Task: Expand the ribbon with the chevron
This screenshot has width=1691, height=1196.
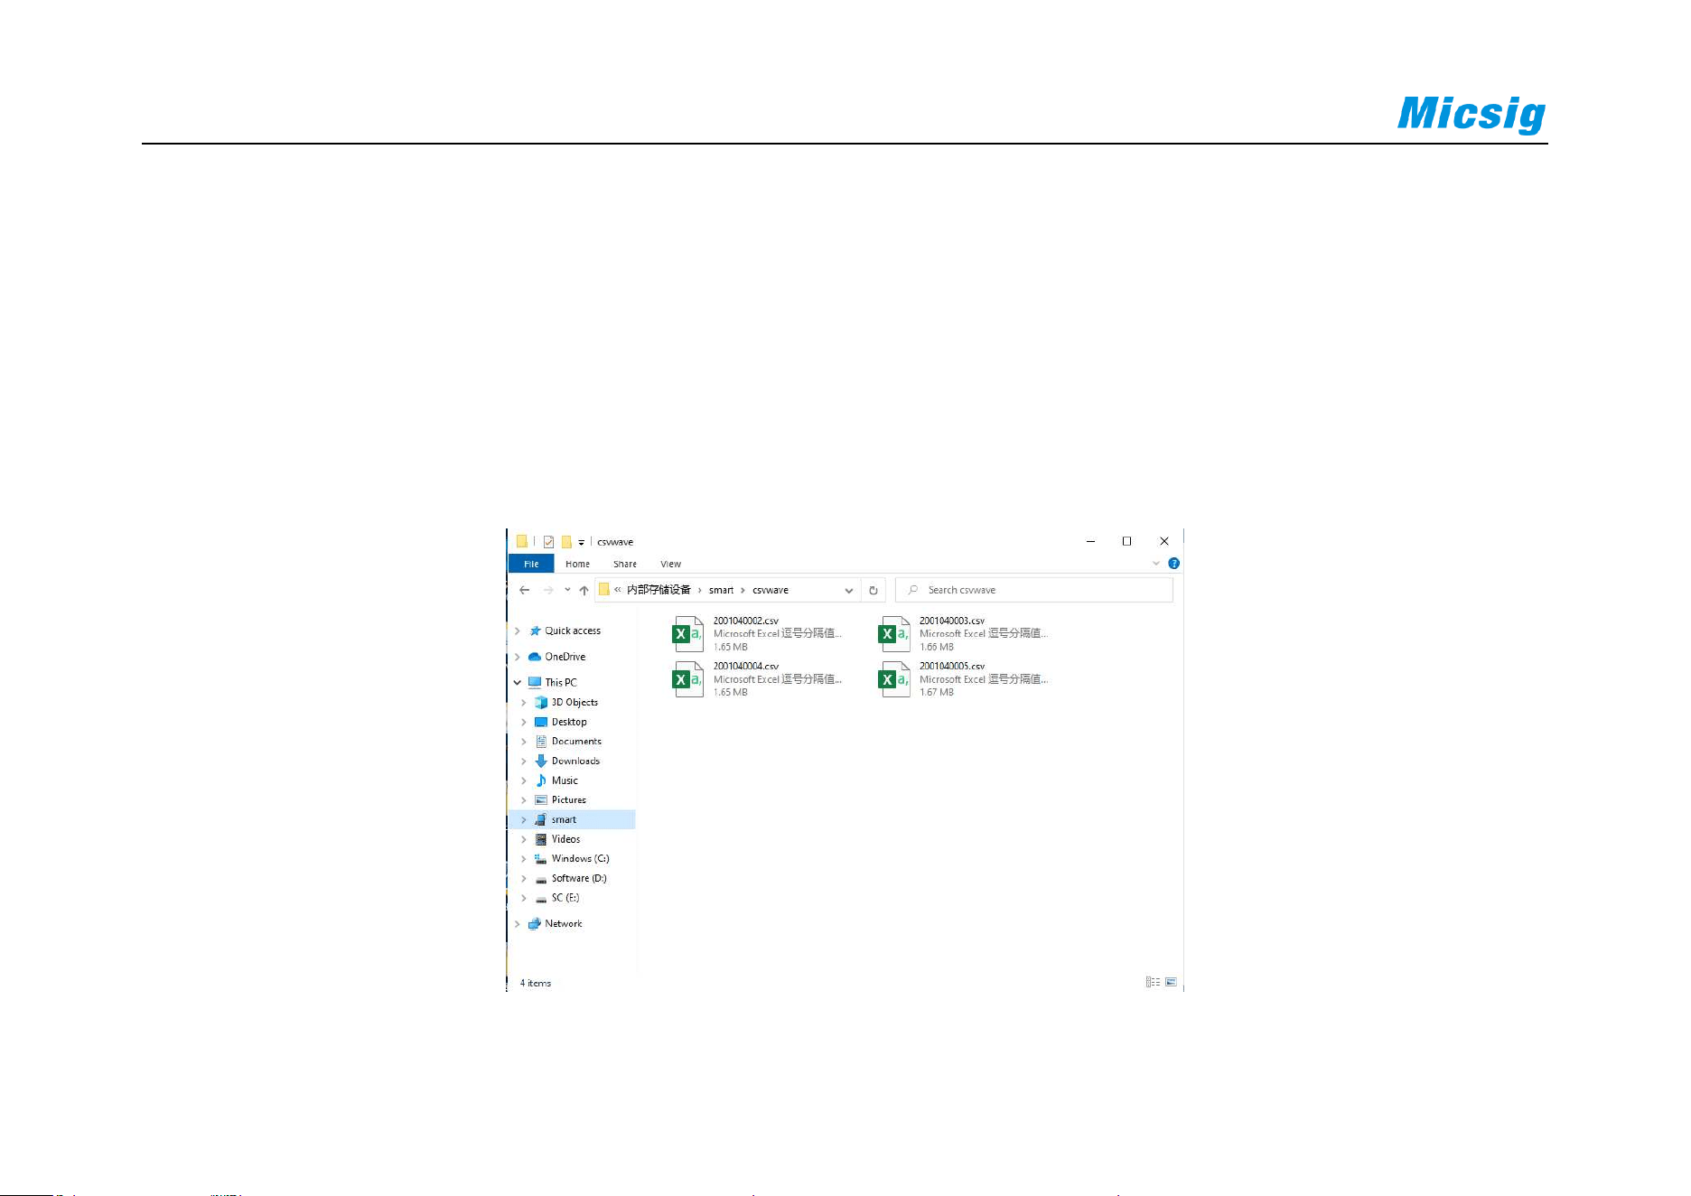Action: (1155, 563)
